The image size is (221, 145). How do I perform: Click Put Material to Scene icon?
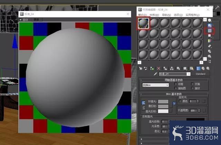(x=145, y=68)
